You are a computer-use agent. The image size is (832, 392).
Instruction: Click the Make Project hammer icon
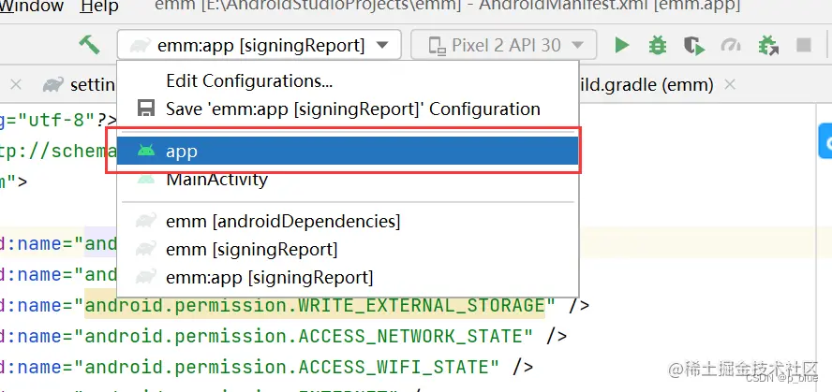[x=90, y=45]
